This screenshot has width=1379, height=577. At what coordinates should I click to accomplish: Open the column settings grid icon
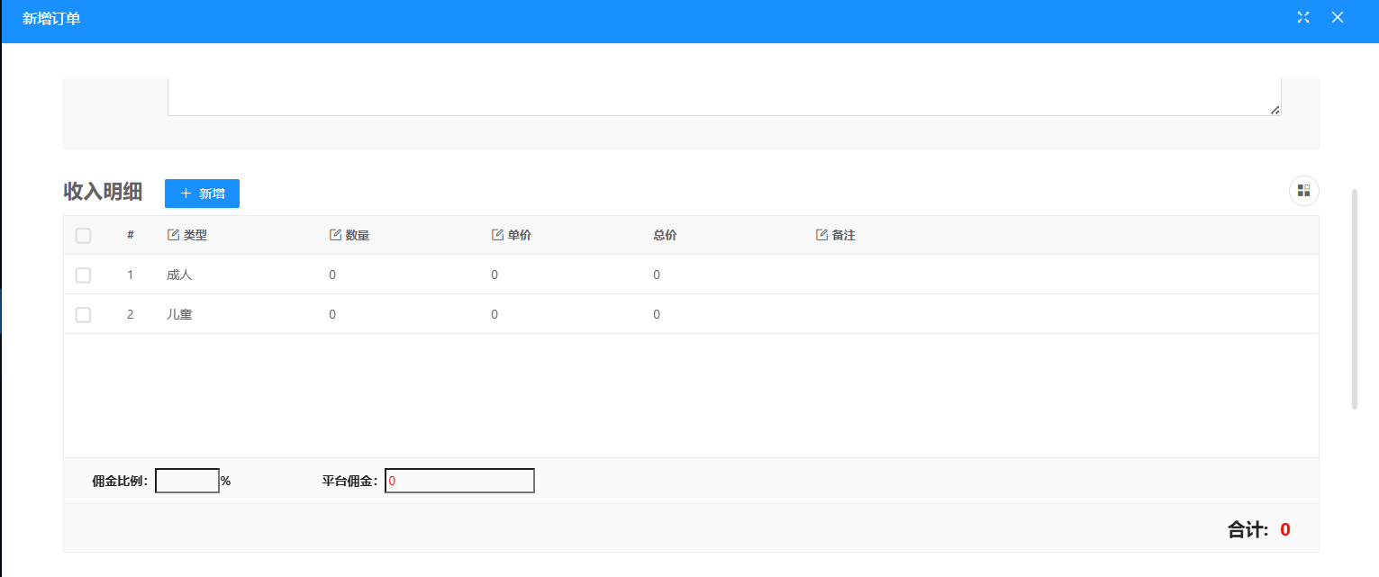tap(1303, 191)
